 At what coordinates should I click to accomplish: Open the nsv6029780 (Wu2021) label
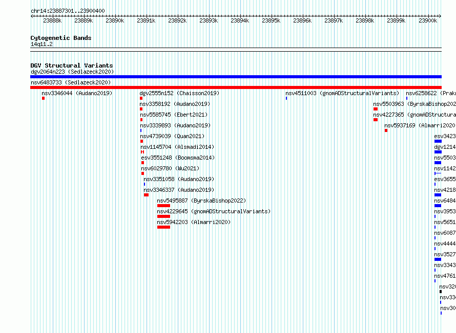coord(170,168)
